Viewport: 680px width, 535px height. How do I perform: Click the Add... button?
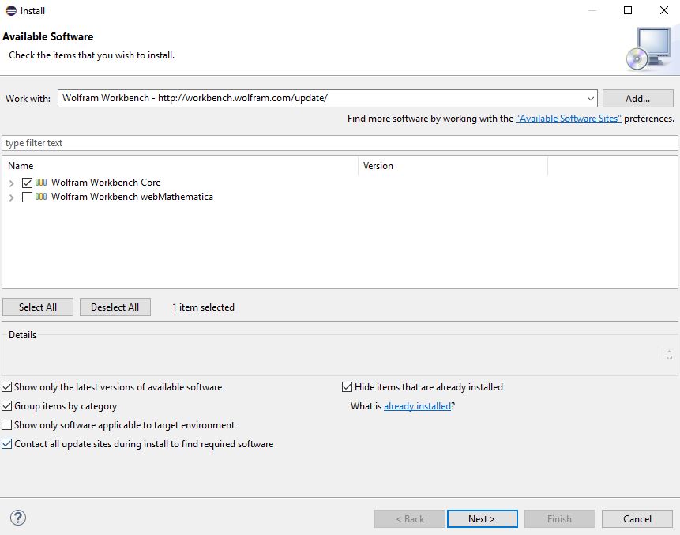point(637,99)
